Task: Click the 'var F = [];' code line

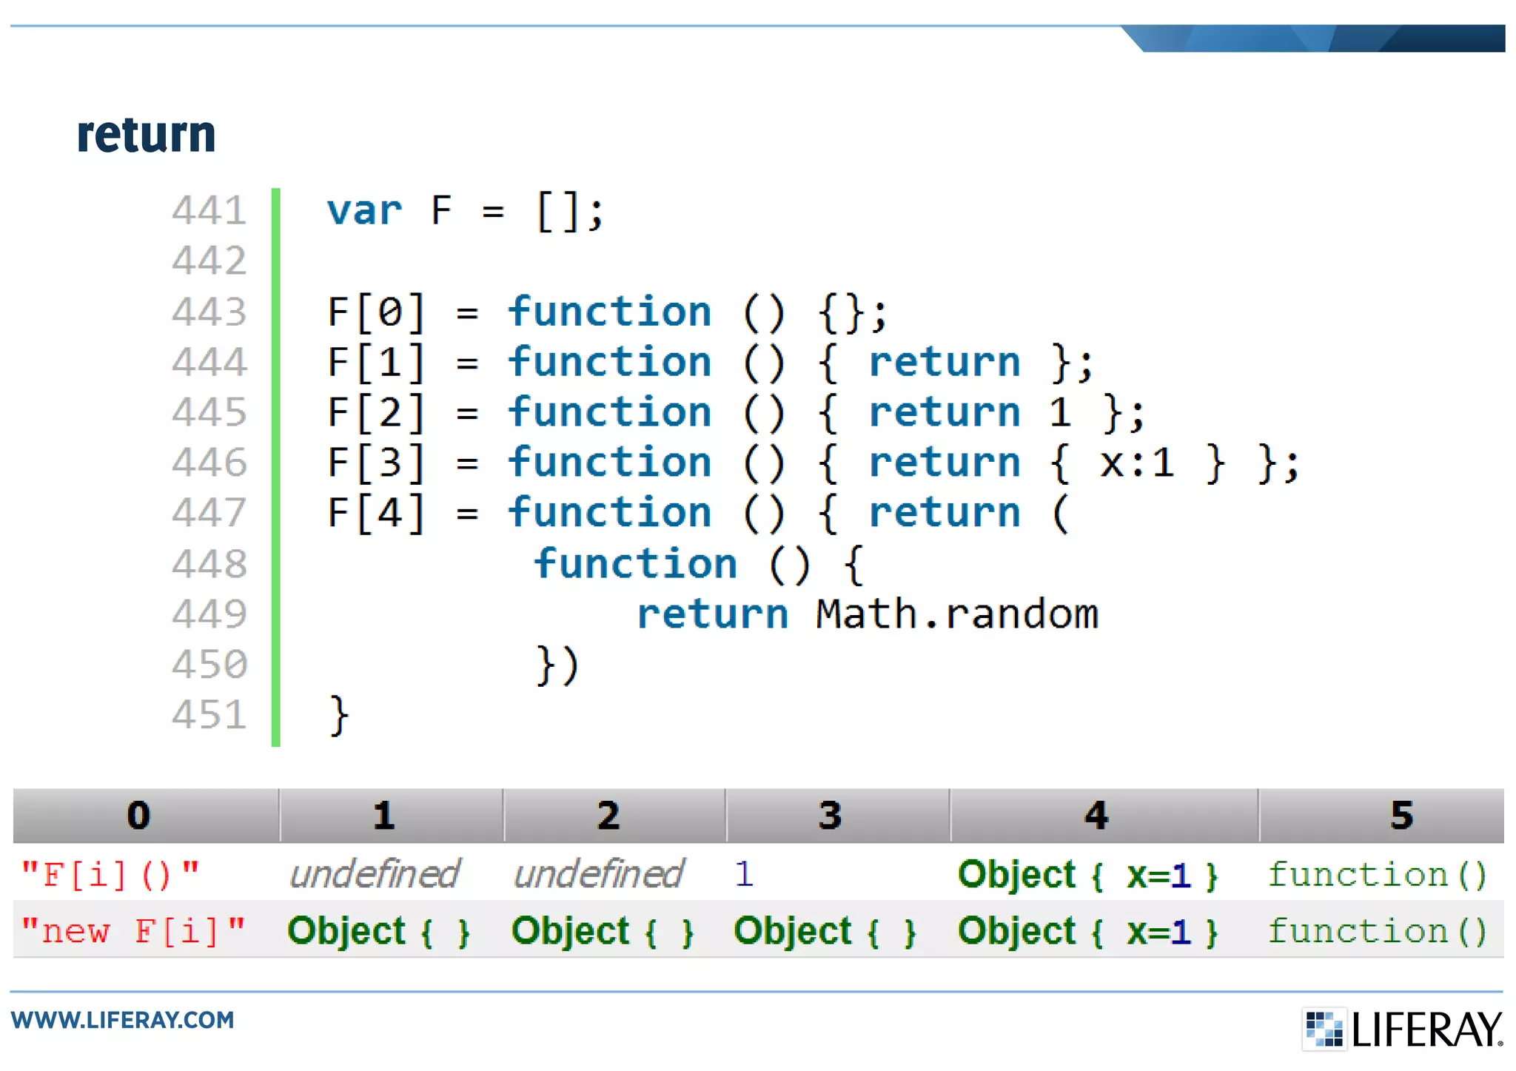Action: point(465,211)
